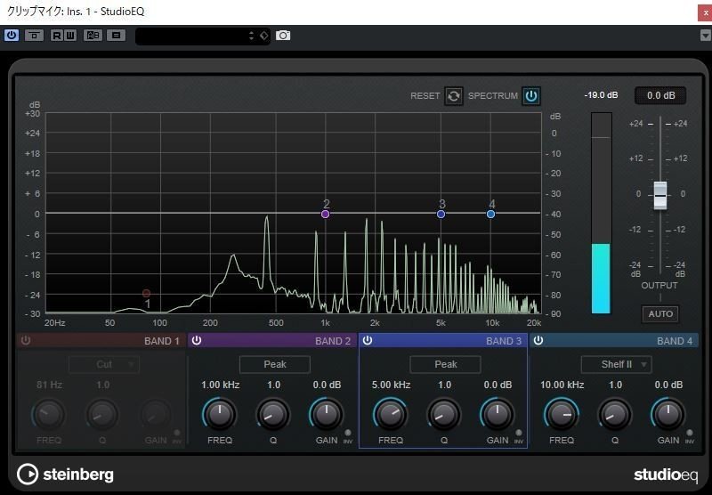Viewport: 712px width, 495px height.
Task: Enable AUTO output gain button
Action: click(660, 313)
